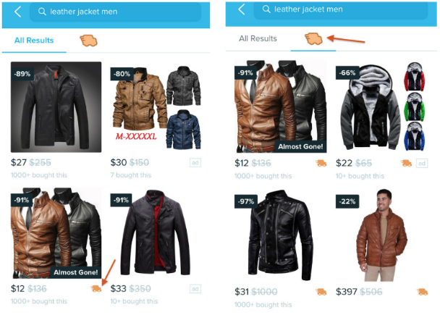This screenshot has width=440, height=315.
Task: Click express truck icon beside $22 hoodie
Action: click(406, 163)
